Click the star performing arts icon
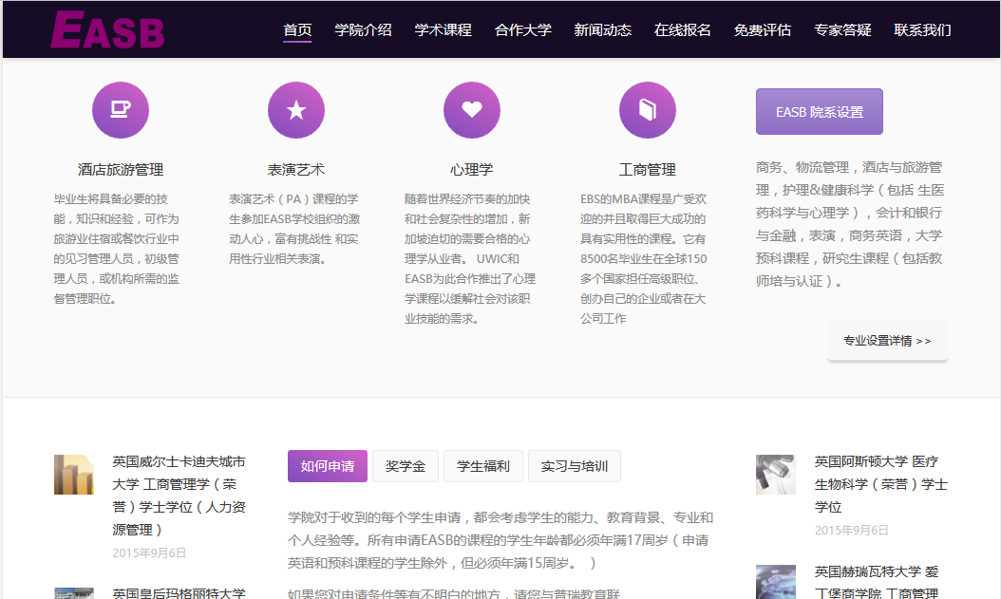 (x=295, y=110)
